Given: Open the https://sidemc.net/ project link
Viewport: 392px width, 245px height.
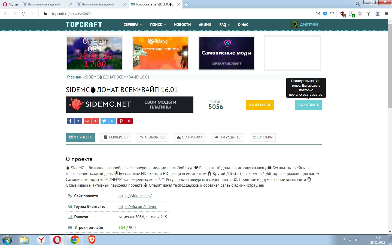Looking at the screenshot, I should coord(135,196).
